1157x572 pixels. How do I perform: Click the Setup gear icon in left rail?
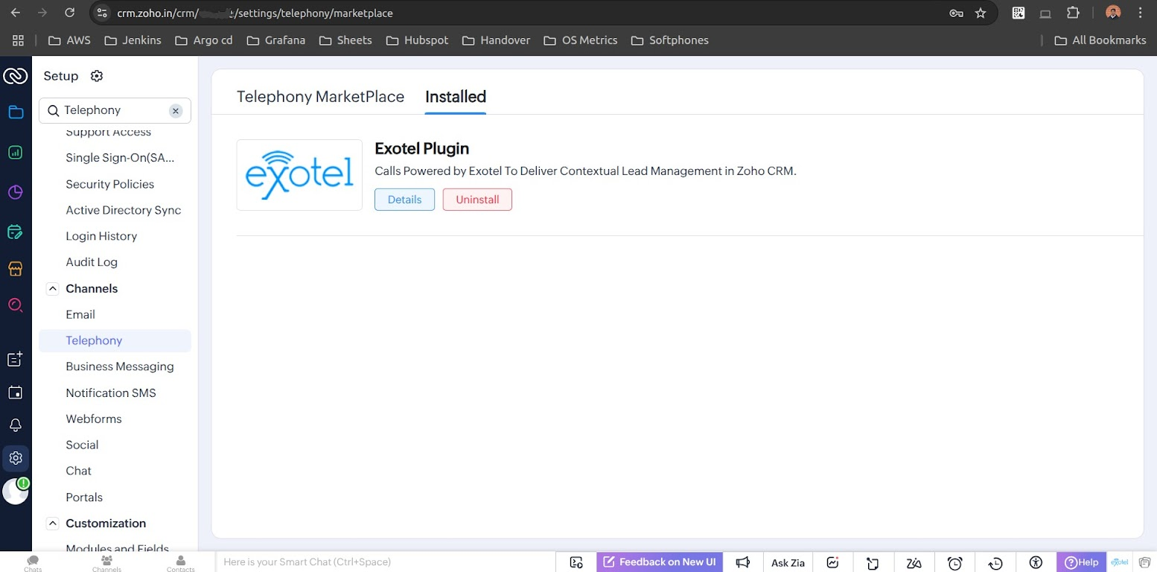tap(16, 458)
